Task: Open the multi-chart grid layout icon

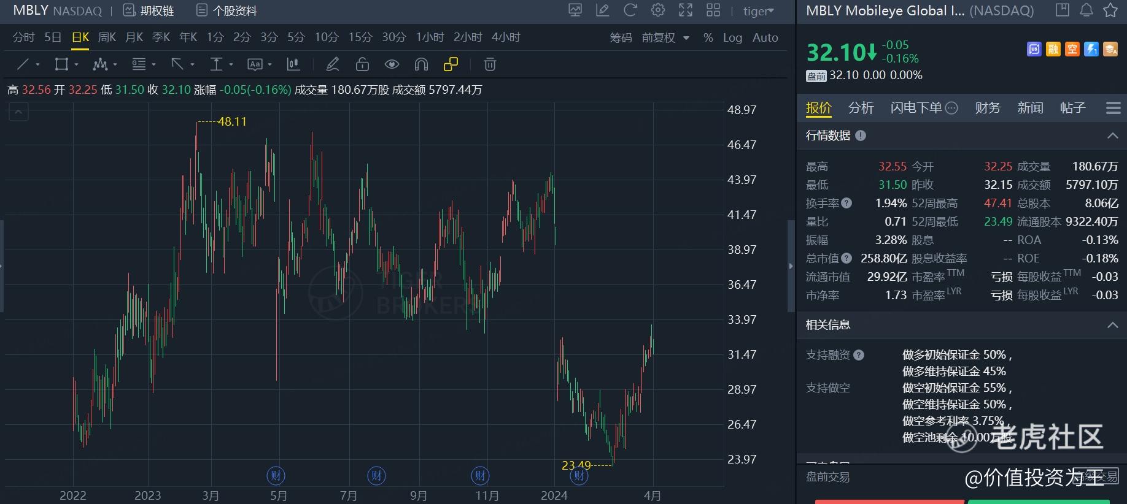Action: point(713,10)
